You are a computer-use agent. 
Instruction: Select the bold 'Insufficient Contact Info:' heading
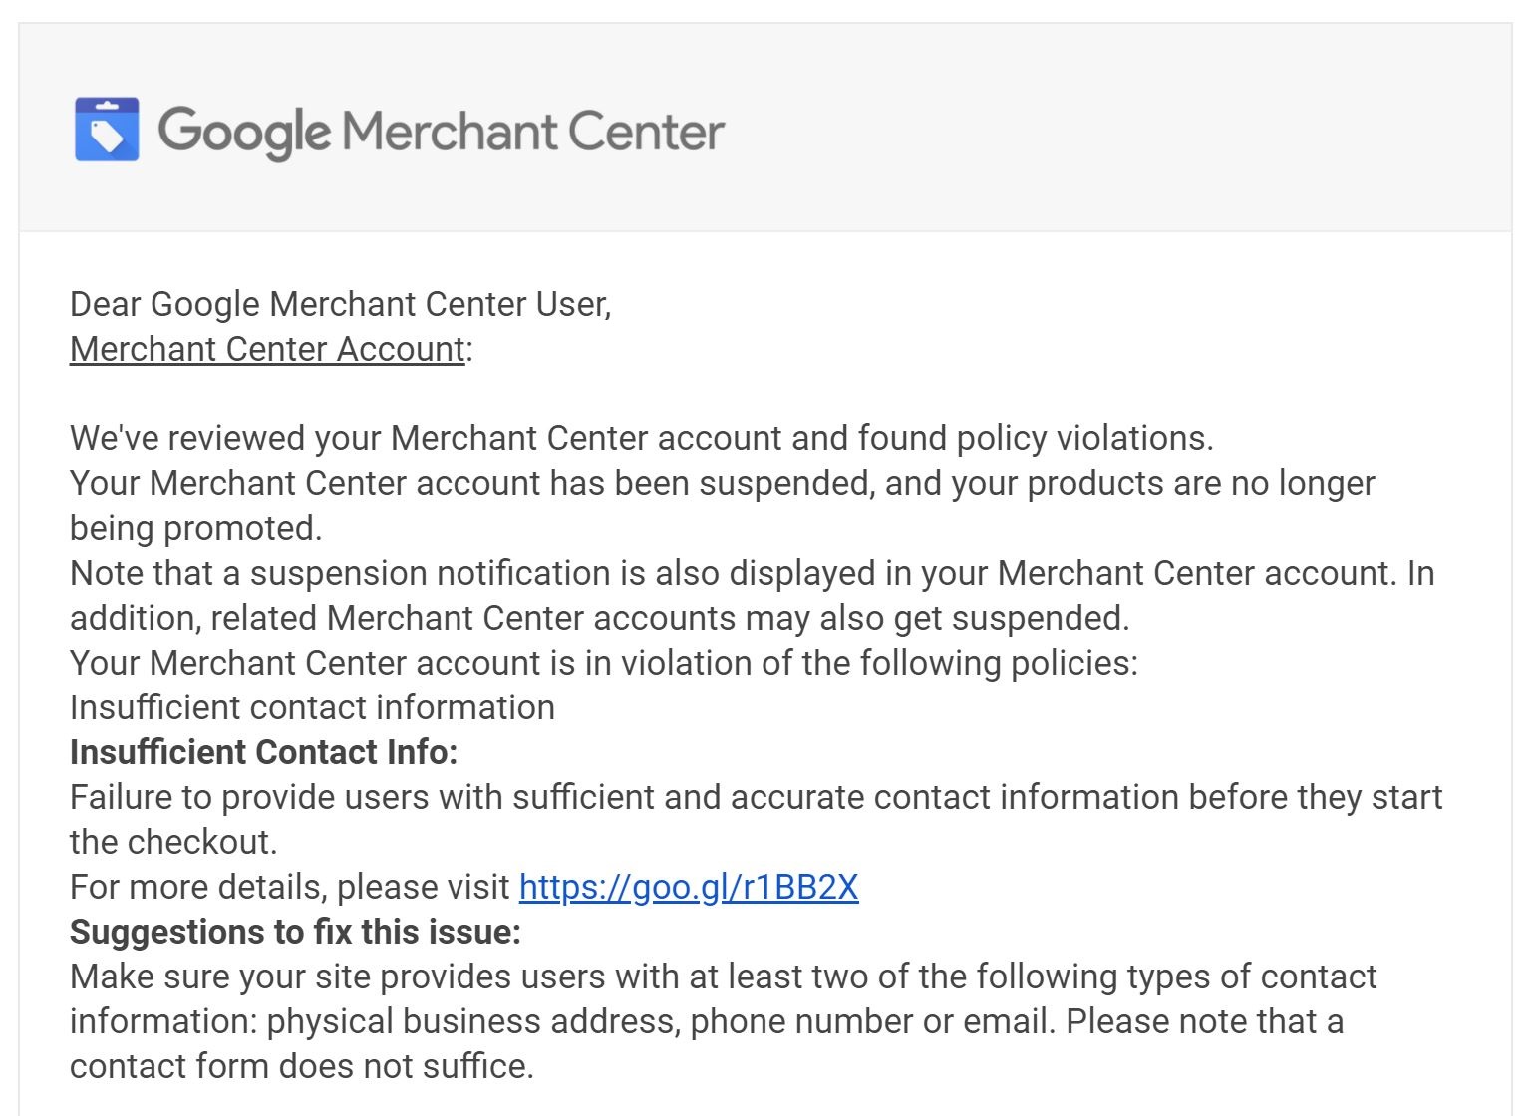click(264, 752)
